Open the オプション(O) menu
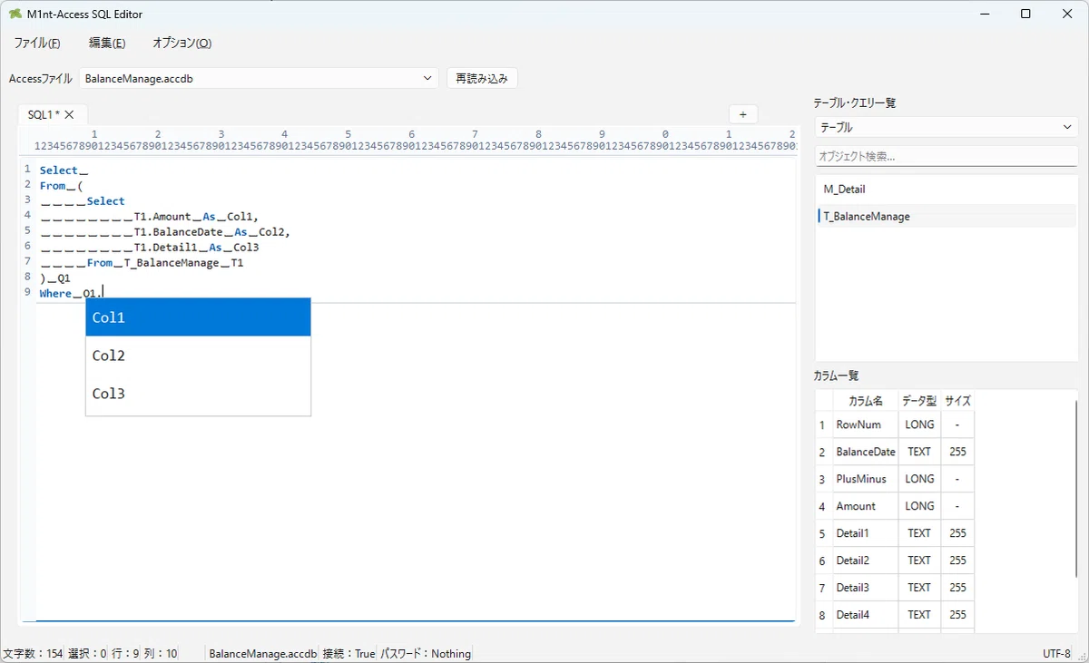The image size is (1089, 663). [x=181, y=43]
